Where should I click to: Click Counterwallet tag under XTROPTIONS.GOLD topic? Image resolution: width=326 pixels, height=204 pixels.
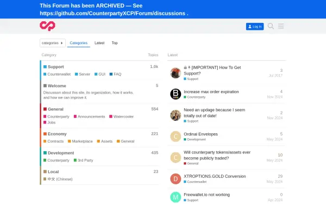point(195,182)
